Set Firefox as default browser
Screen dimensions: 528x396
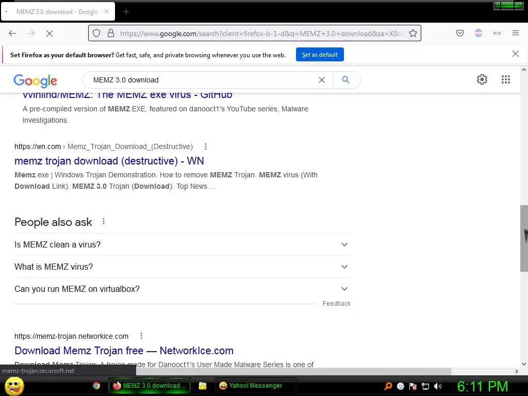[320, 55]
